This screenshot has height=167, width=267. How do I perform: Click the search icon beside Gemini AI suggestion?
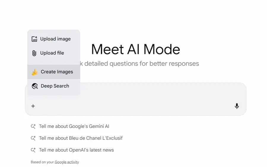33,126
